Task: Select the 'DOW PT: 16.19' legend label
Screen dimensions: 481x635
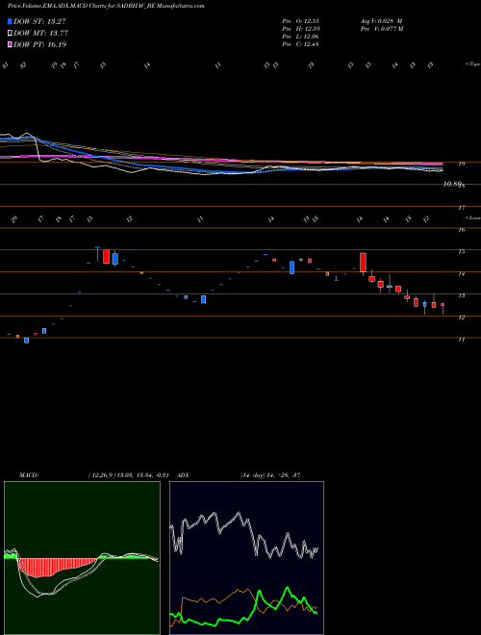Action: coord(39,44)
